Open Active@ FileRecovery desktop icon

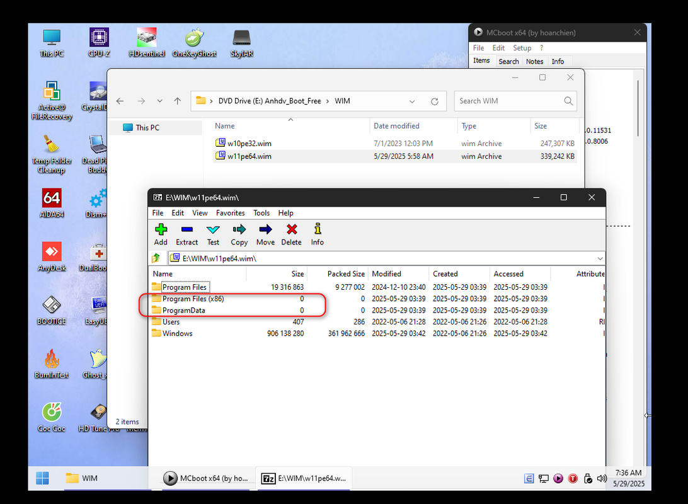(x=52, y=101)
